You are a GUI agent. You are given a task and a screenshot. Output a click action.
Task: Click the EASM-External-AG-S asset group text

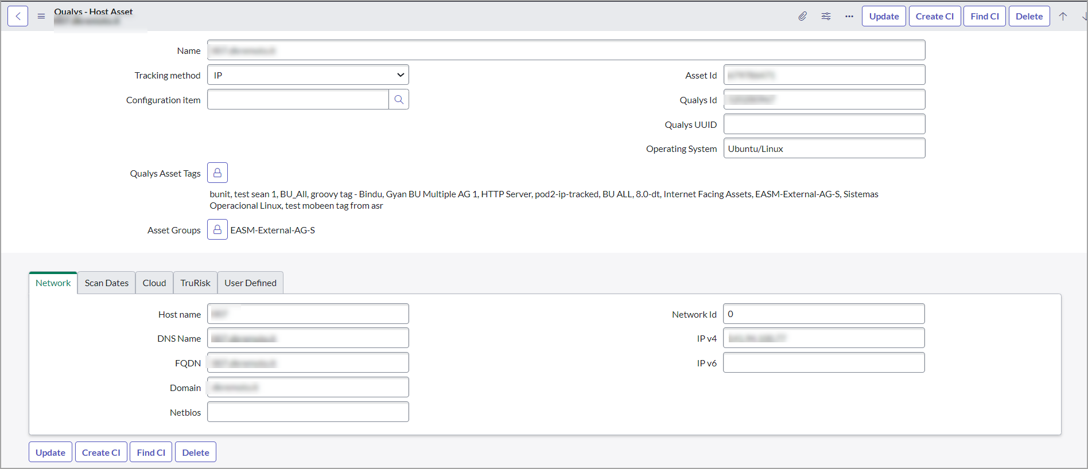[273, 230]
